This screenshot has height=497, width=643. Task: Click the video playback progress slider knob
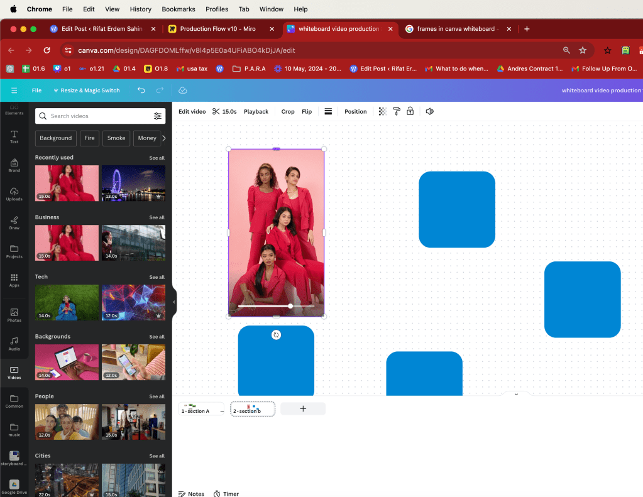point(290,306)
